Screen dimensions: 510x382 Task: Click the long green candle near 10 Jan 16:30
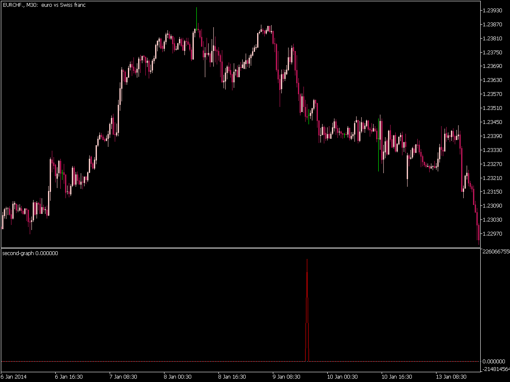pyautogui.click(x=378, y=144)
